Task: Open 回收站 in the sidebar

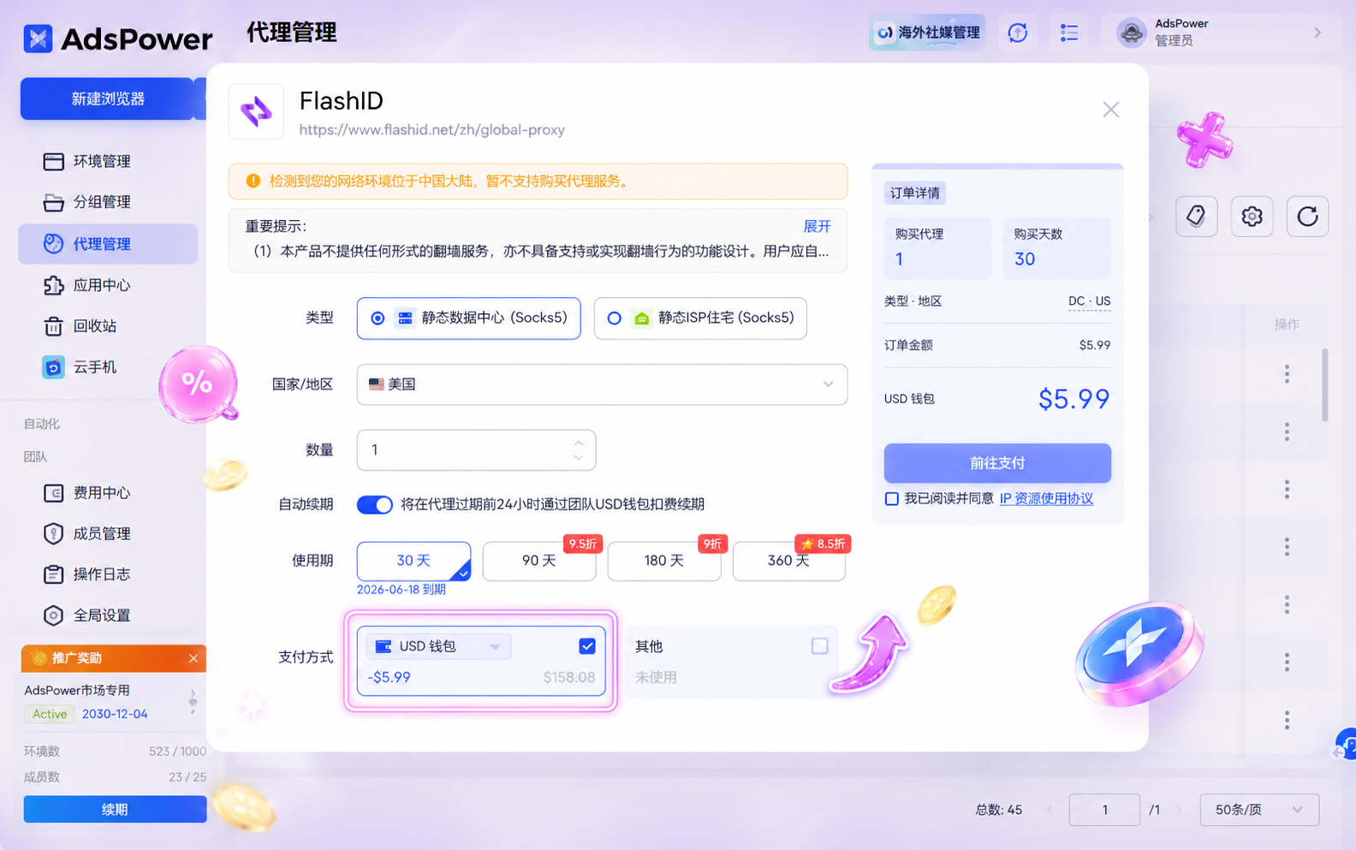Action: point(108,326)
